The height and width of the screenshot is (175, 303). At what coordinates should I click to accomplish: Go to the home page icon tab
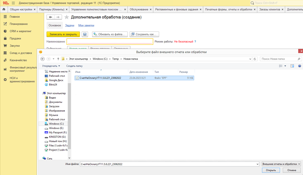click(x=4, y=9)
